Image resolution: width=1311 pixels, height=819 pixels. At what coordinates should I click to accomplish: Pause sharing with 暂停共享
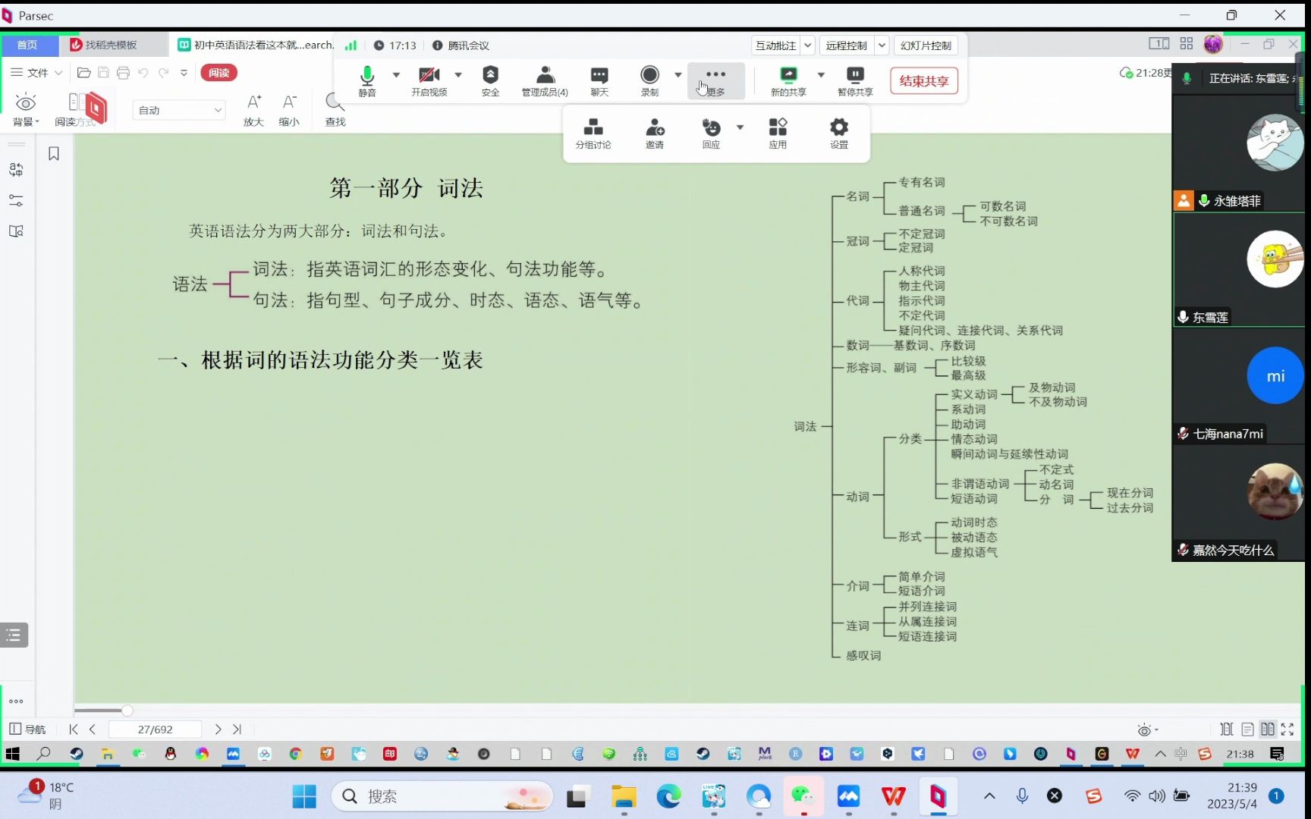855,80
